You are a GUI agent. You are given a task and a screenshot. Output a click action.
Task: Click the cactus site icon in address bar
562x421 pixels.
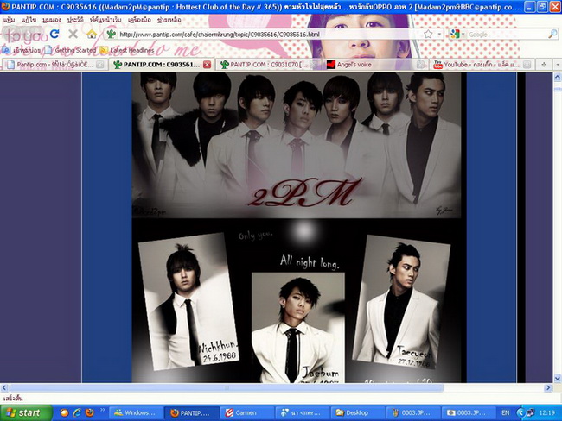click(112, 35)
